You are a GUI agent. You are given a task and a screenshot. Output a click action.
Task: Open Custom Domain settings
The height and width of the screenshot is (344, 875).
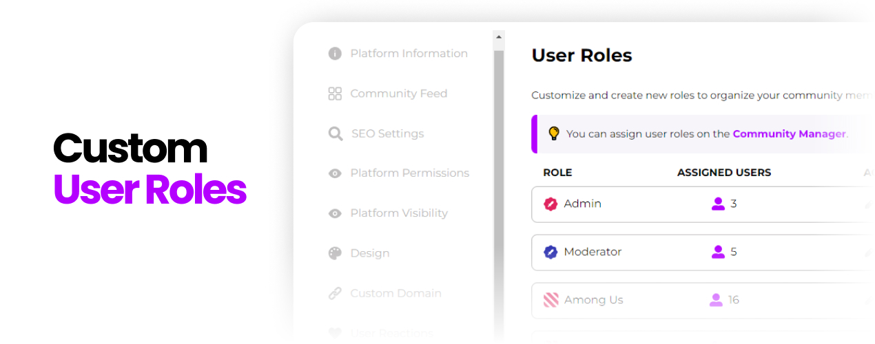[395, 293]
